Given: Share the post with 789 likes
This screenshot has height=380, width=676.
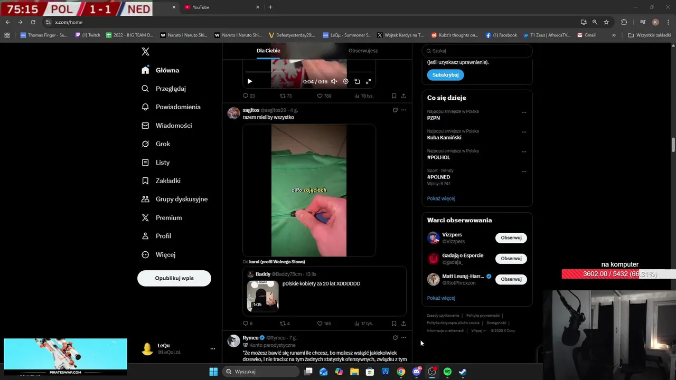Looking at the screenshot, I should pos(403,96).
